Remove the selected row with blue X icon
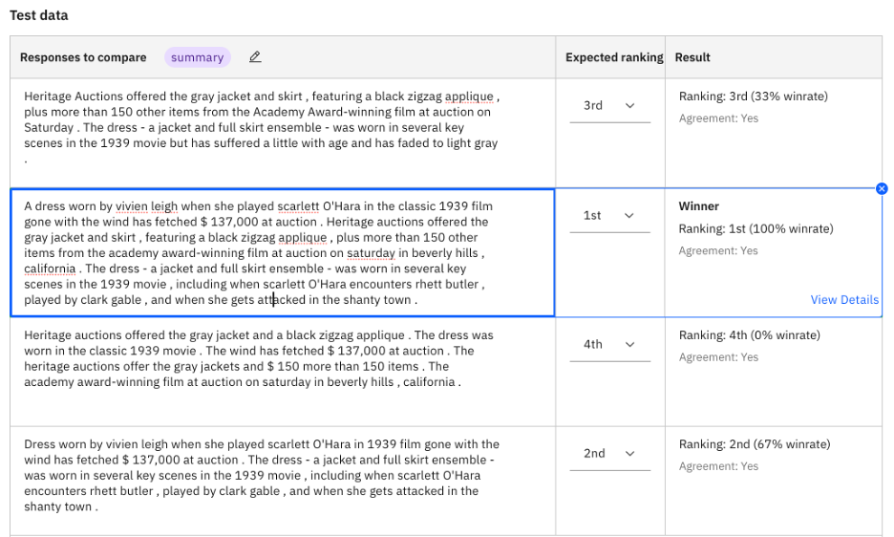 pos(882,188)
